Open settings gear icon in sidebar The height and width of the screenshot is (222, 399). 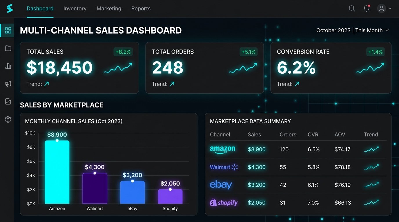tap(8, 119)
